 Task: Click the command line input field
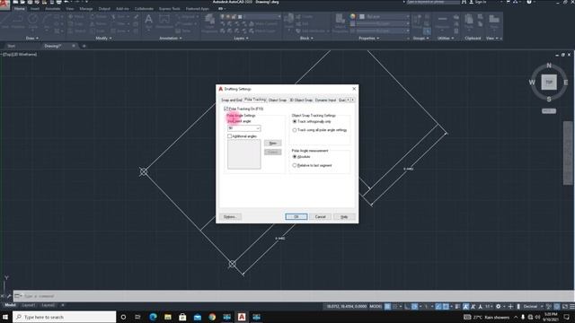pyautogui.click(x=294, y=296)
